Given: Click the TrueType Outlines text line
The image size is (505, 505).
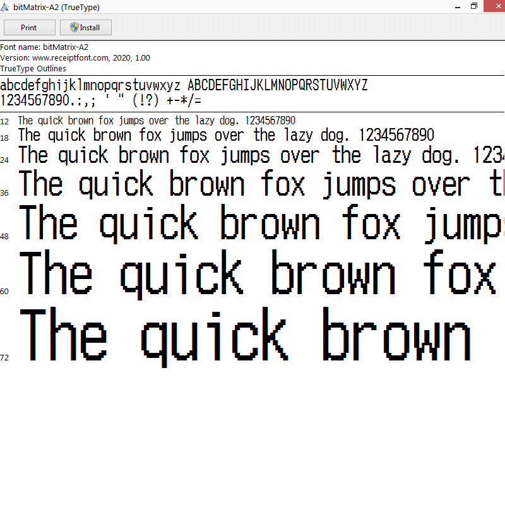Looking at the screenshot, I should [x=33, y=69].
